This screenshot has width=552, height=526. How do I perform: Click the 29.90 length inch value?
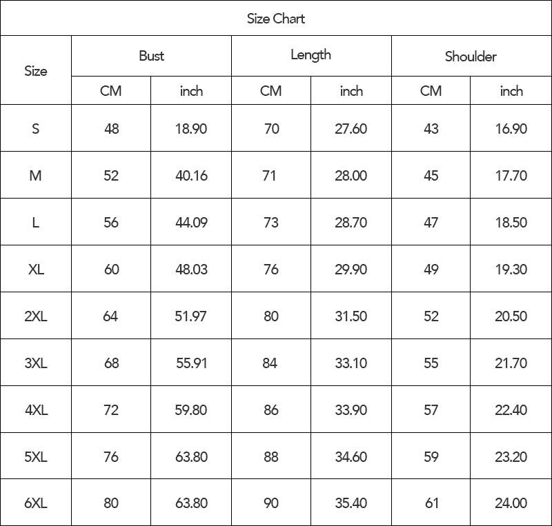point(351,270)
